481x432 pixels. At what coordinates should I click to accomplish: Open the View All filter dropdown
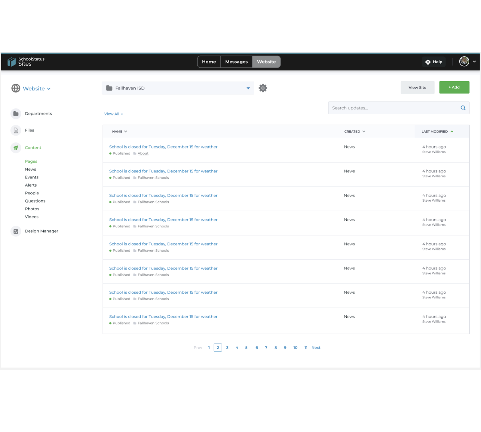(x=113, y=114)
